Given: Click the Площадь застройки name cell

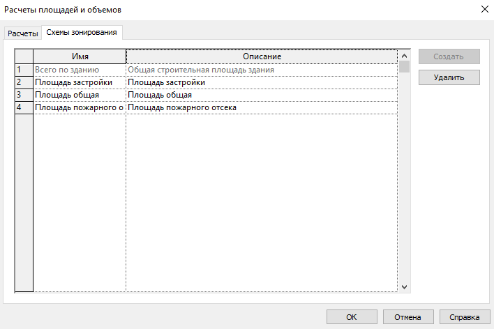Looking at the screenshot, I should 80,82.
